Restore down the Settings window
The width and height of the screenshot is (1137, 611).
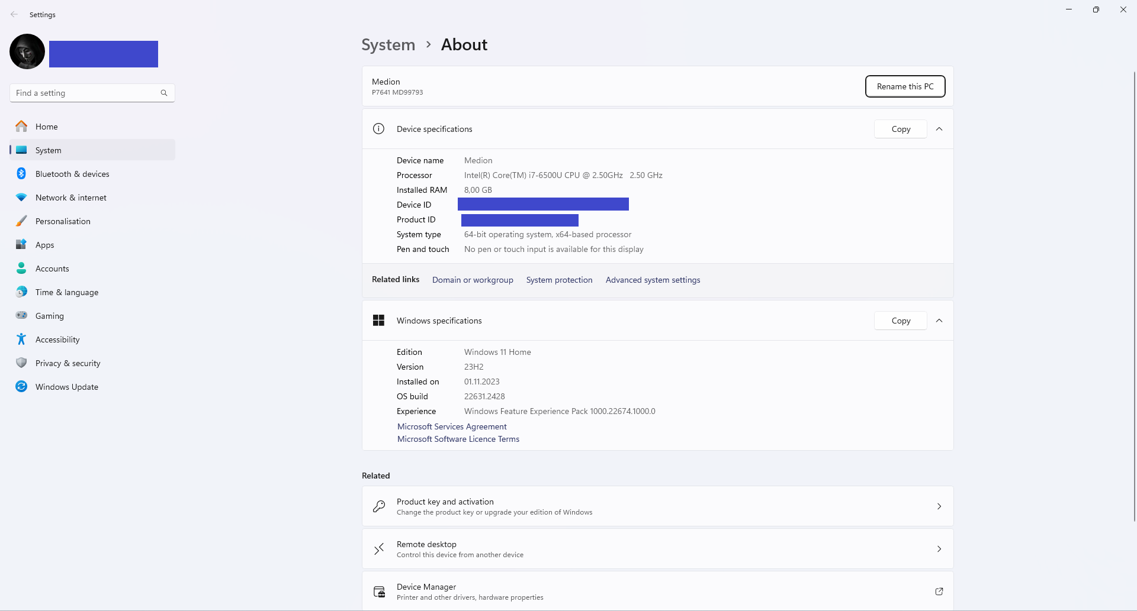[1096, 9]
